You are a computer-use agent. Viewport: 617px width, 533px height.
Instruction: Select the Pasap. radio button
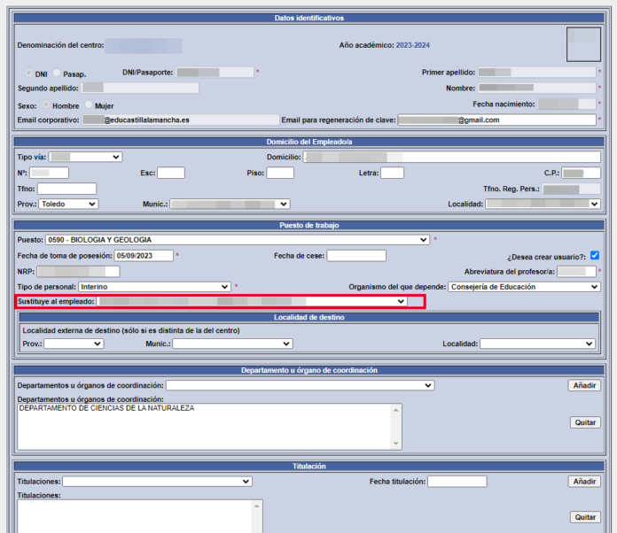pos(57,73)
